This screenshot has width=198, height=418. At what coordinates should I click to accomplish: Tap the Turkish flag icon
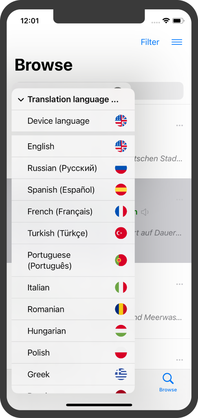coord(121,233)
